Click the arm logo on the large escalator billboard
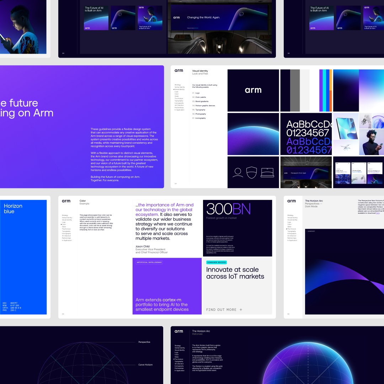 point(177,17)
